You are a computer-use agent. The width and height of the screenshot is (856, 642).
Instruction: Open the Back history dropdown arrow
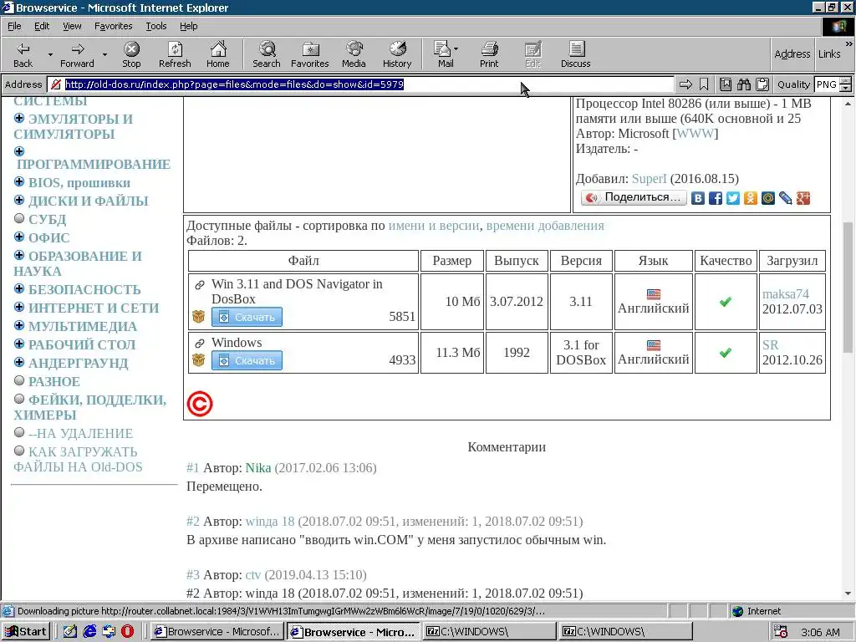pos(50,54)
